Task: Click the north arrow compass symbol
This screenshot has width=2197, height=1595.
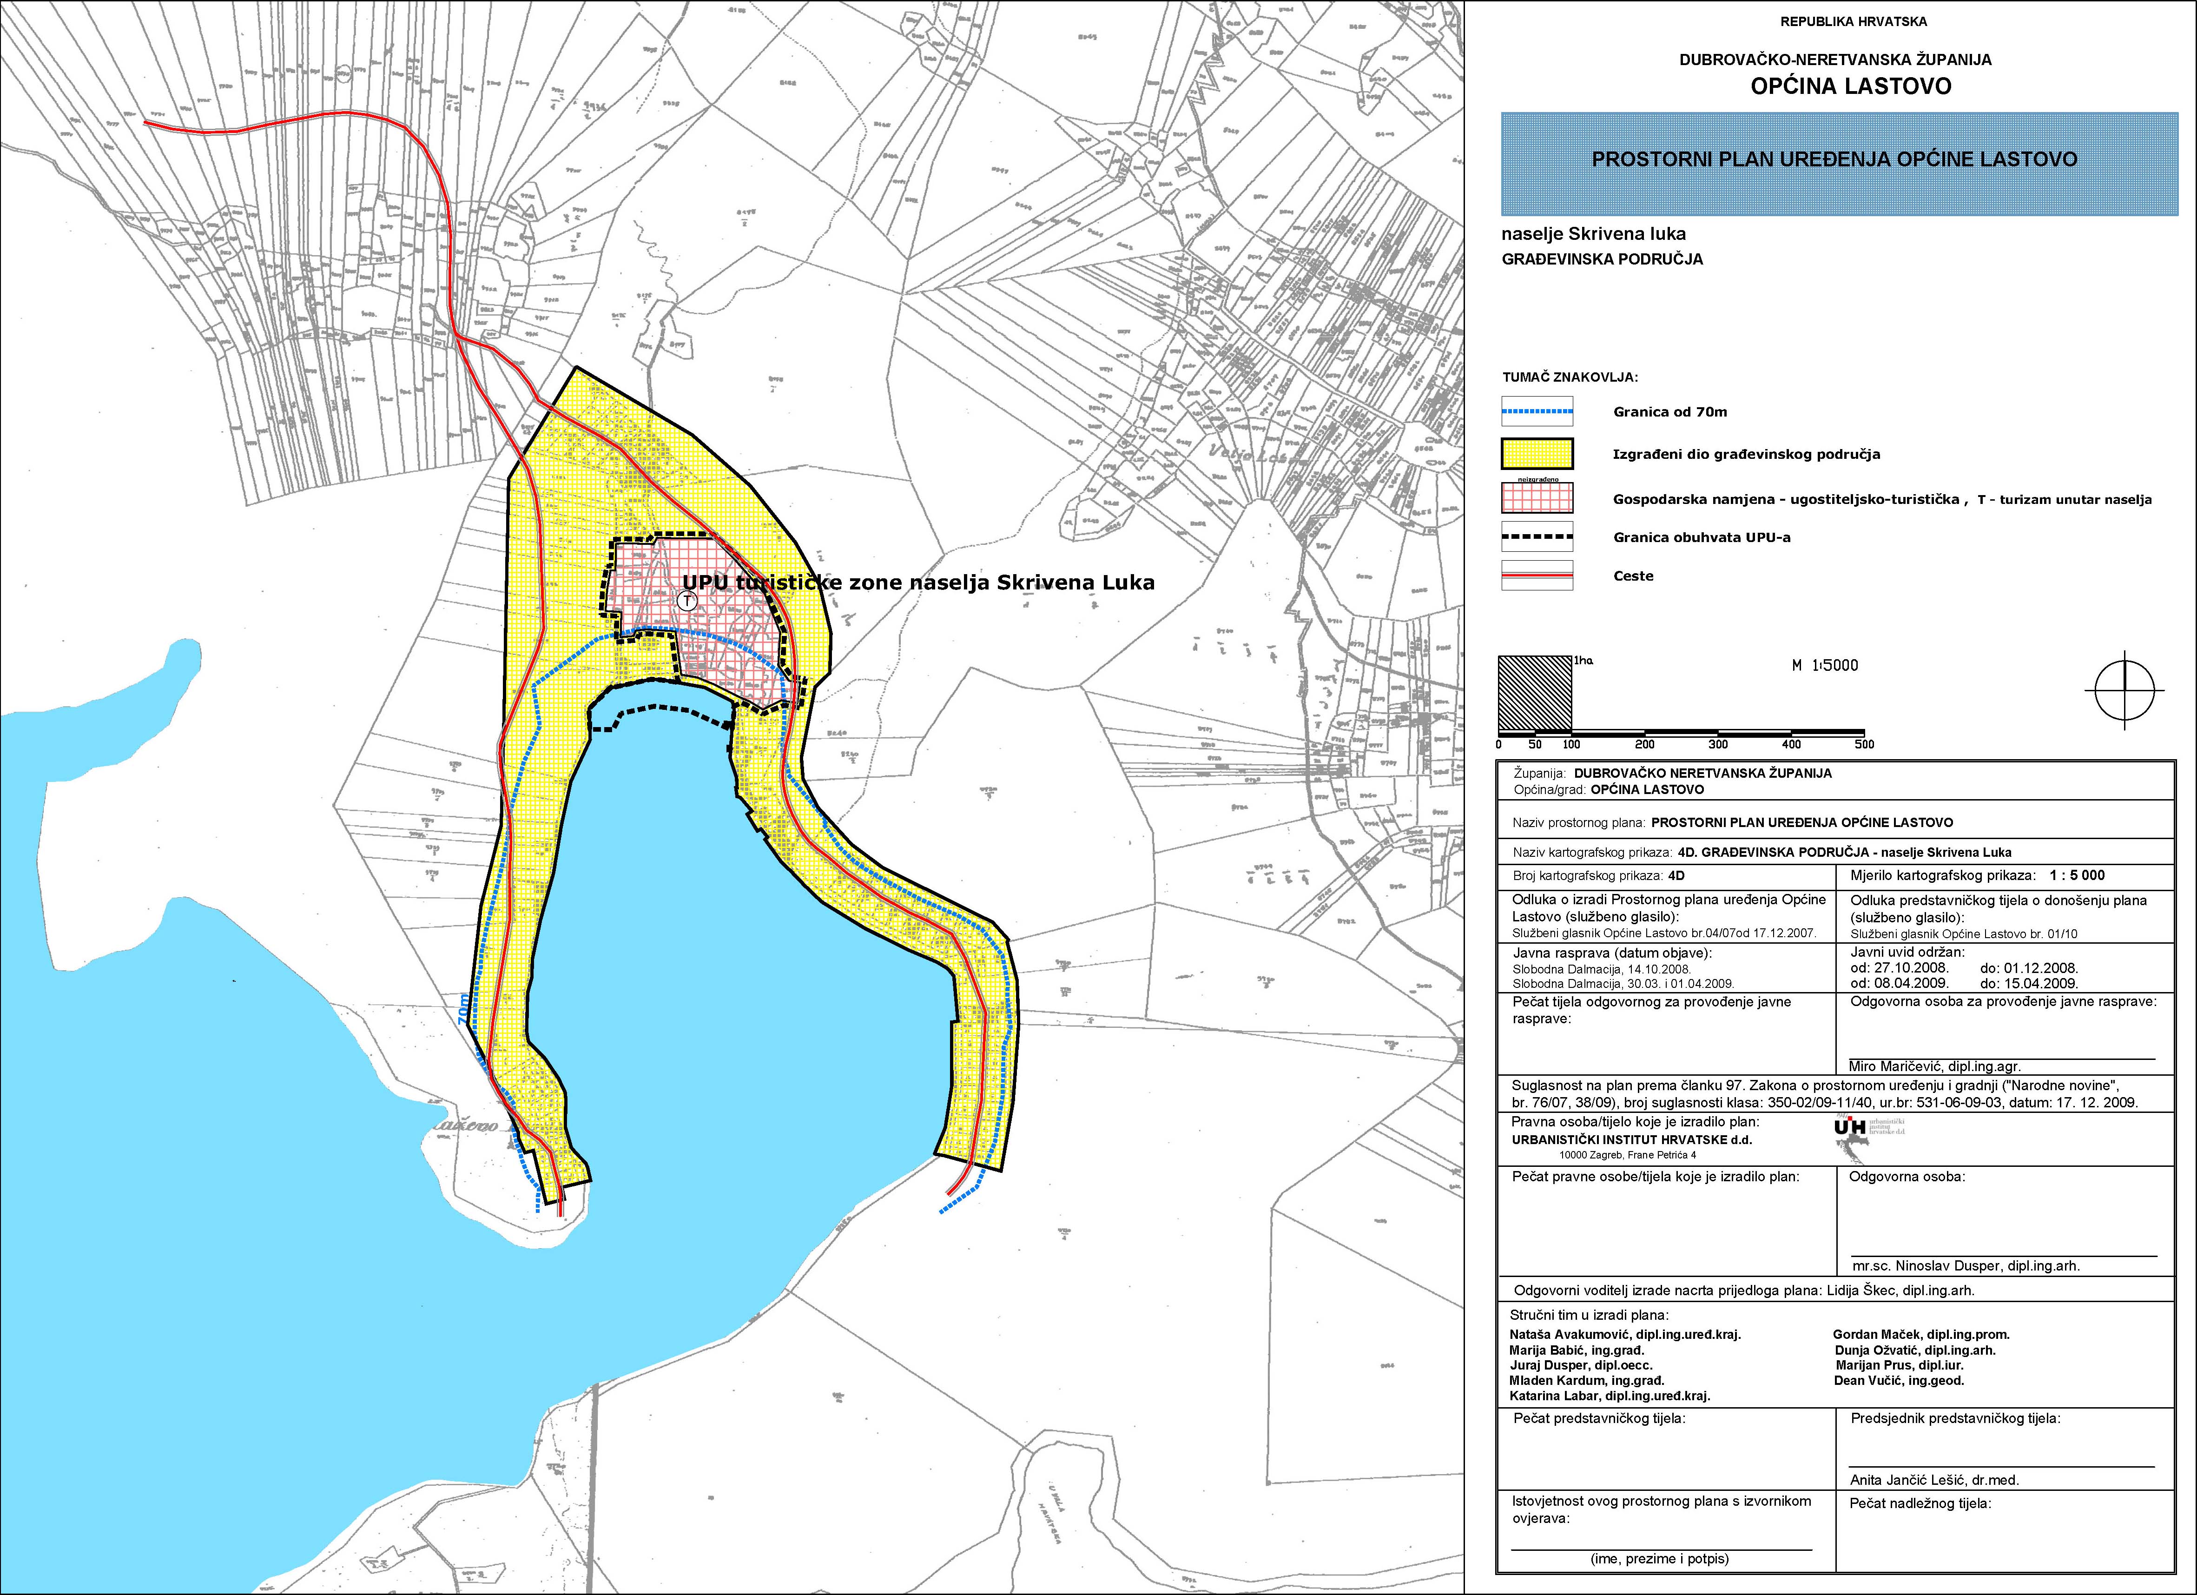Action: [2124, 690]
